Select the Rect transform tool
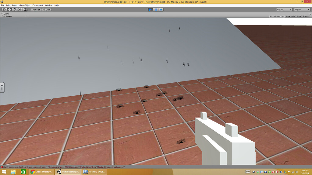 tap(25, 9)
